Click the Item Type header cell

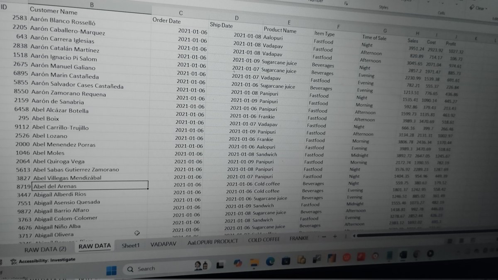click(325, 34)
